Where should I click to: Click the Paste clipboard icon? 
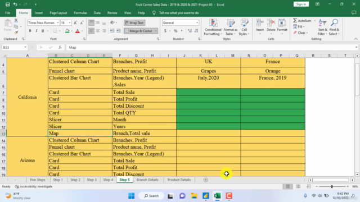coord(7,25)
